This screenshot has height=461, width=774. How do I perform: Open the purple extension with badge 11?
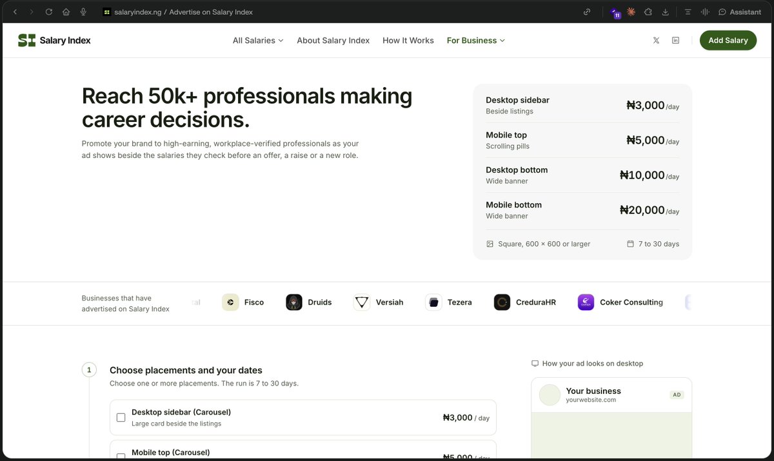[615, 12]
